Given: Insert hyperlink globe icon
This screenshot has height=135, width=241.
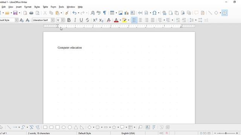Looking at the screenshot, I should 164,13.
